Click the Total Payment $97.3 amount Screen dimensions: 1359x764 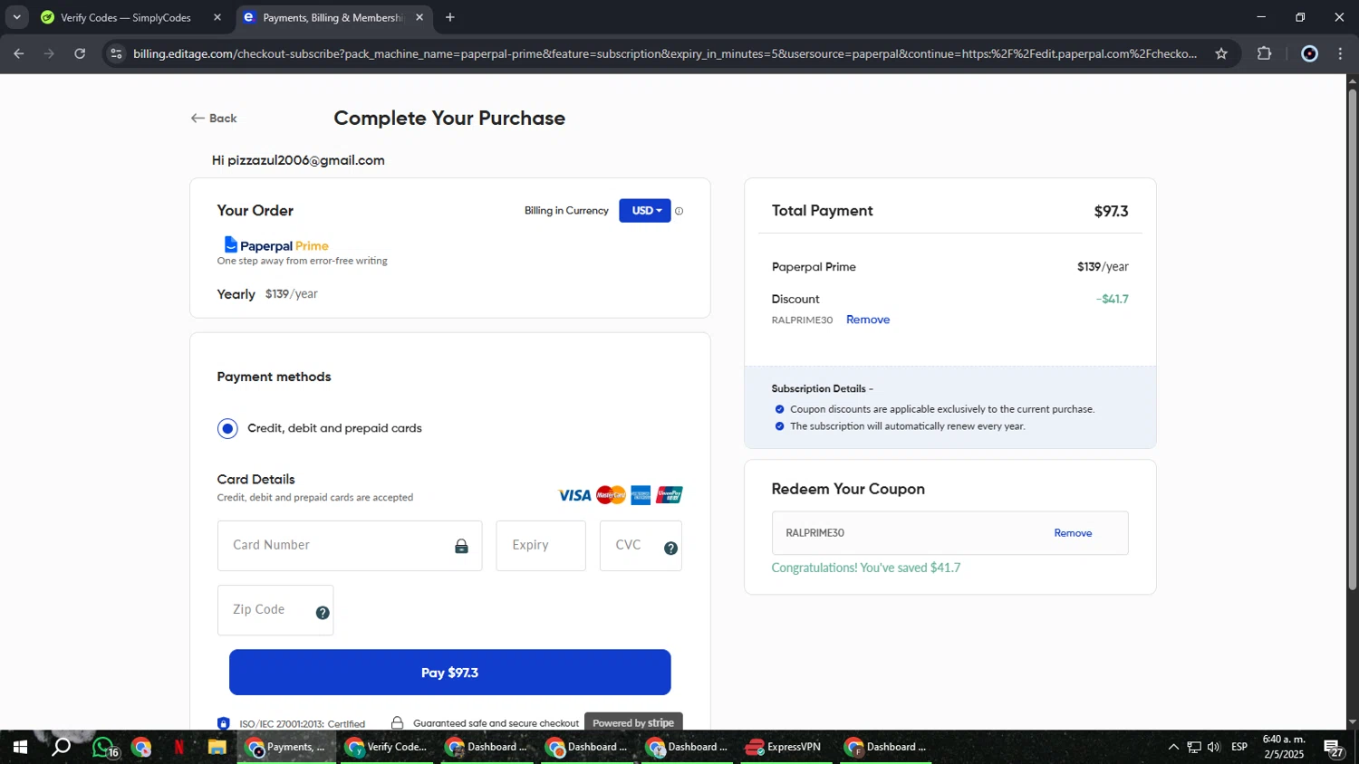[x=1111, y=211]
